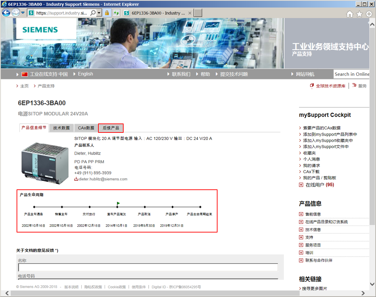
Task: Switch to the CAx数据 tab
Action: (86, 128)
